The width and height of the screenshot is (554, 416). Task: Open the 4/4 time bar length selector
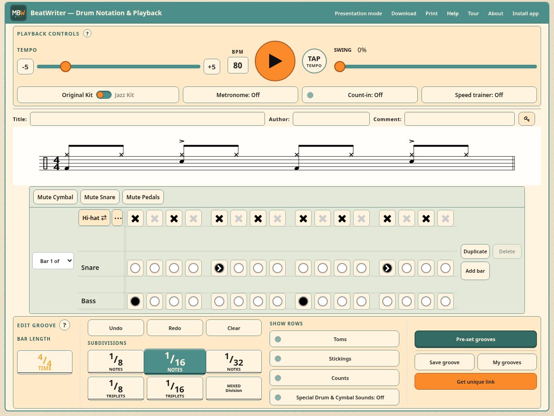(x=45, y=362)
